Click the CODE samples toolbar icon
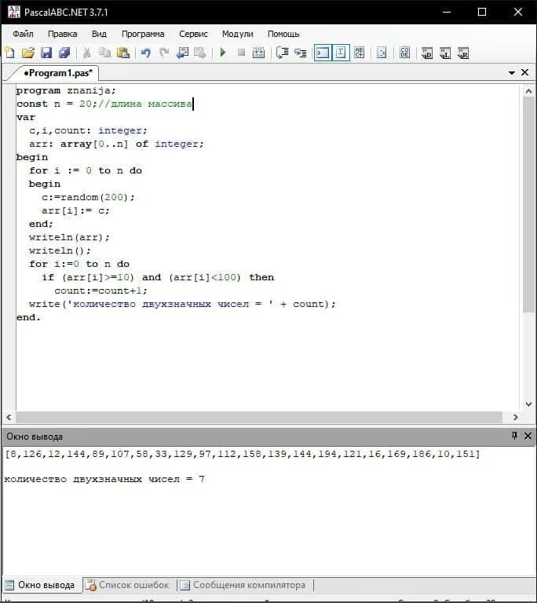 click(404, 53)
